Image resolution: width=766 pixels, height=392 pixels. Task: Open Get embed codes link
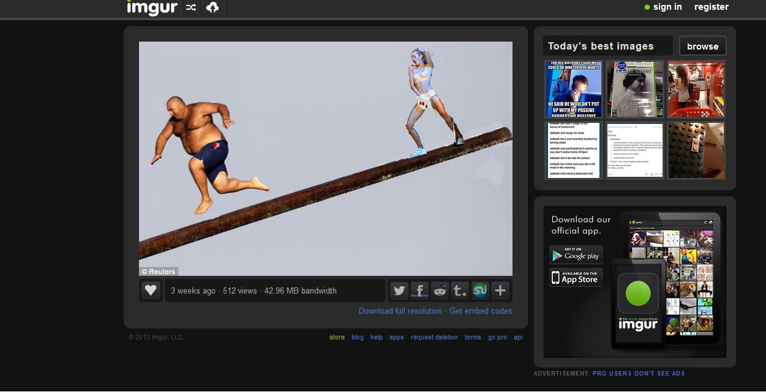click(x=481, y=311)
